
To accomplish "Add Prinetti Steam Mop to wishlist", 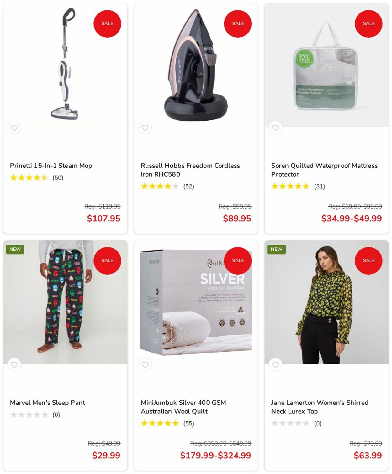I will click(14, 128).
